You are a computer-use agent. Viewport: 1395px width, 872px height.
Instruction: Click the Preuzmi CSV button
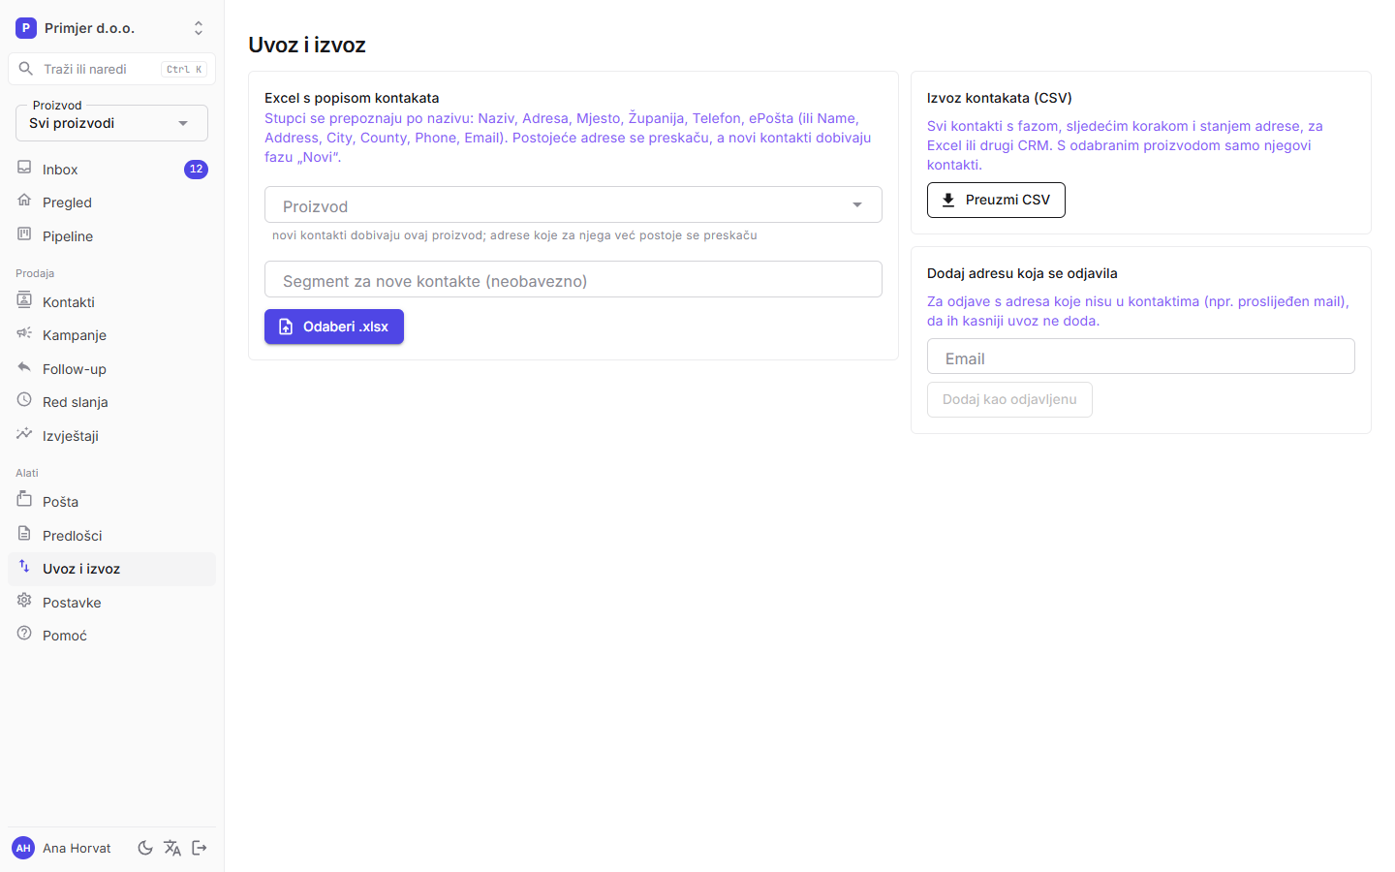click(996, 200)
